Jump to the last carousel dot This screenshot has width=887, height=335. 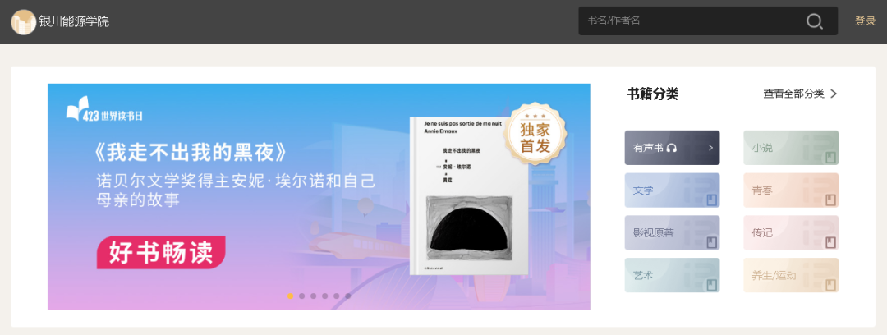[348, 296]
